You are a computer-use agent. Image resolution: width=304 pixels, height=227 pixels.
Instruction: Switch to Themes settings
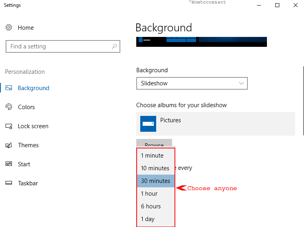pyautogui.click(x=28, y=145)
